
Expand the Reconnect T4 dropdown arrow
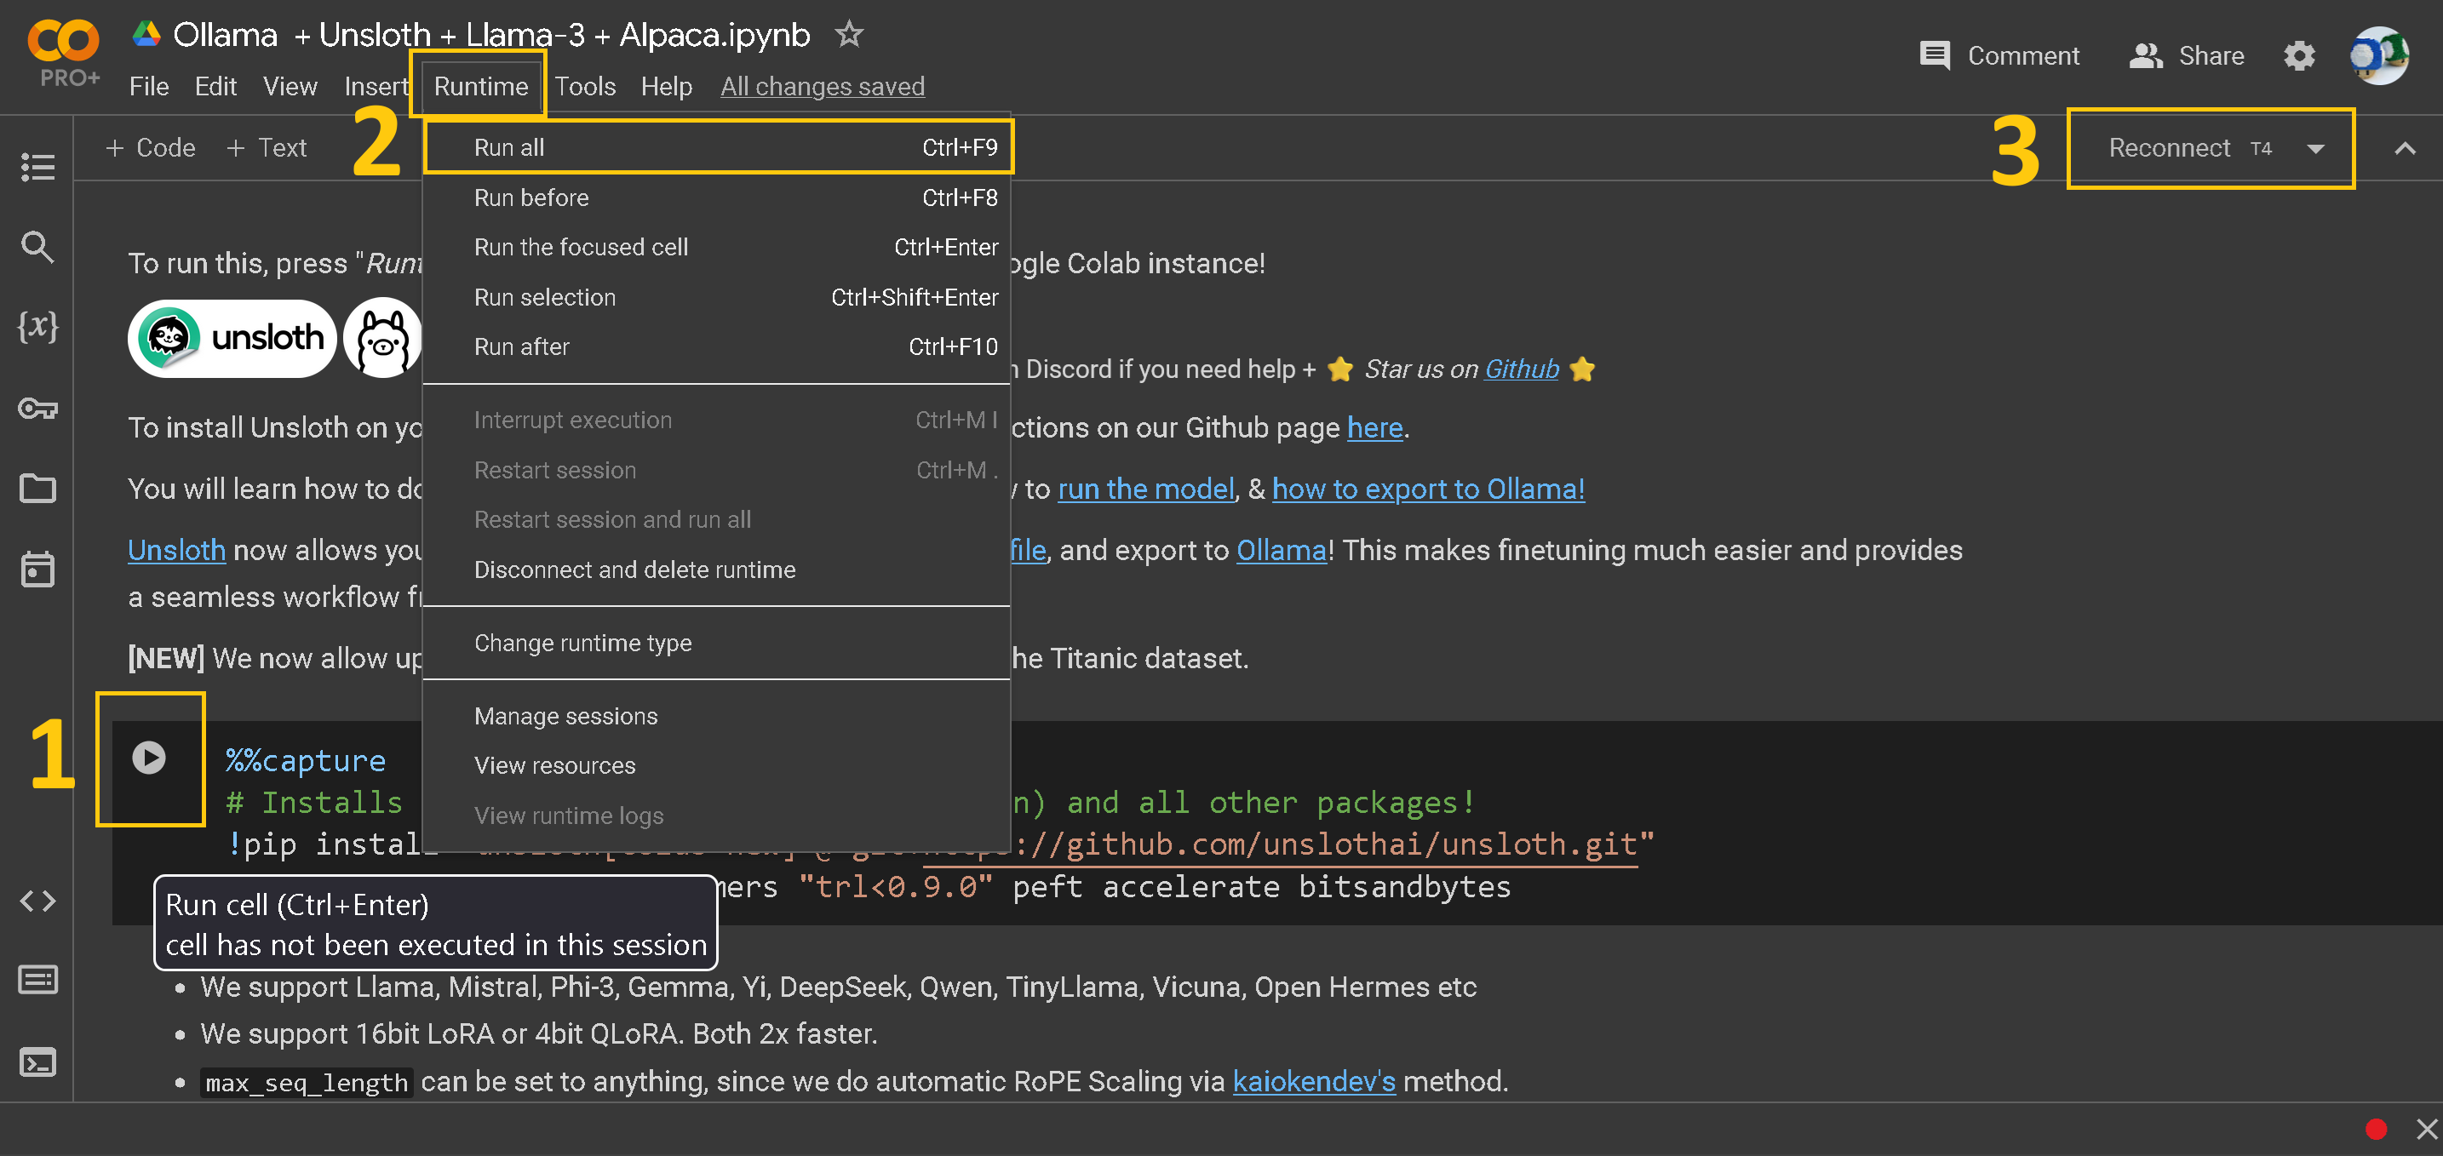2315,149
